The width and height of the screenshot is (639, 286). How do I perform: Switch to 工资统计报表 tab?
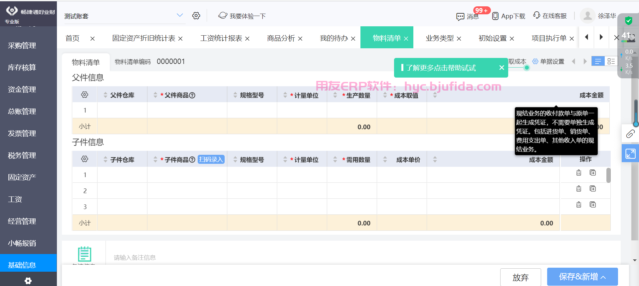click(221, 38)
